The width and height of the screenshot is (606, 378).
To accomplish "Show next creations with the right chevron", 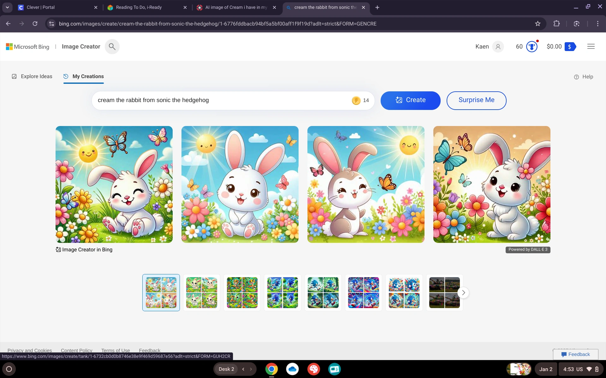I will point(463,293).
